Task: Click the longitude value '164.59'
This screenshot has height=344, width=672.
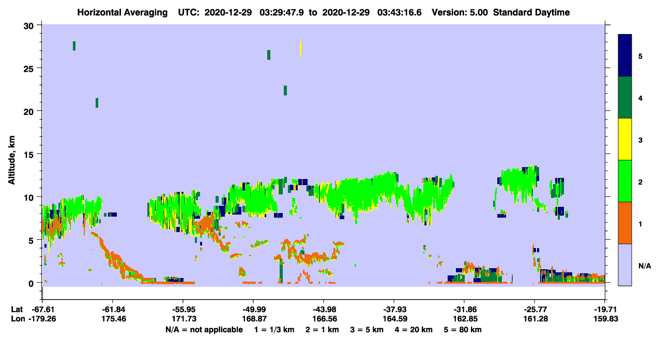Action: [x=394, y=319]
